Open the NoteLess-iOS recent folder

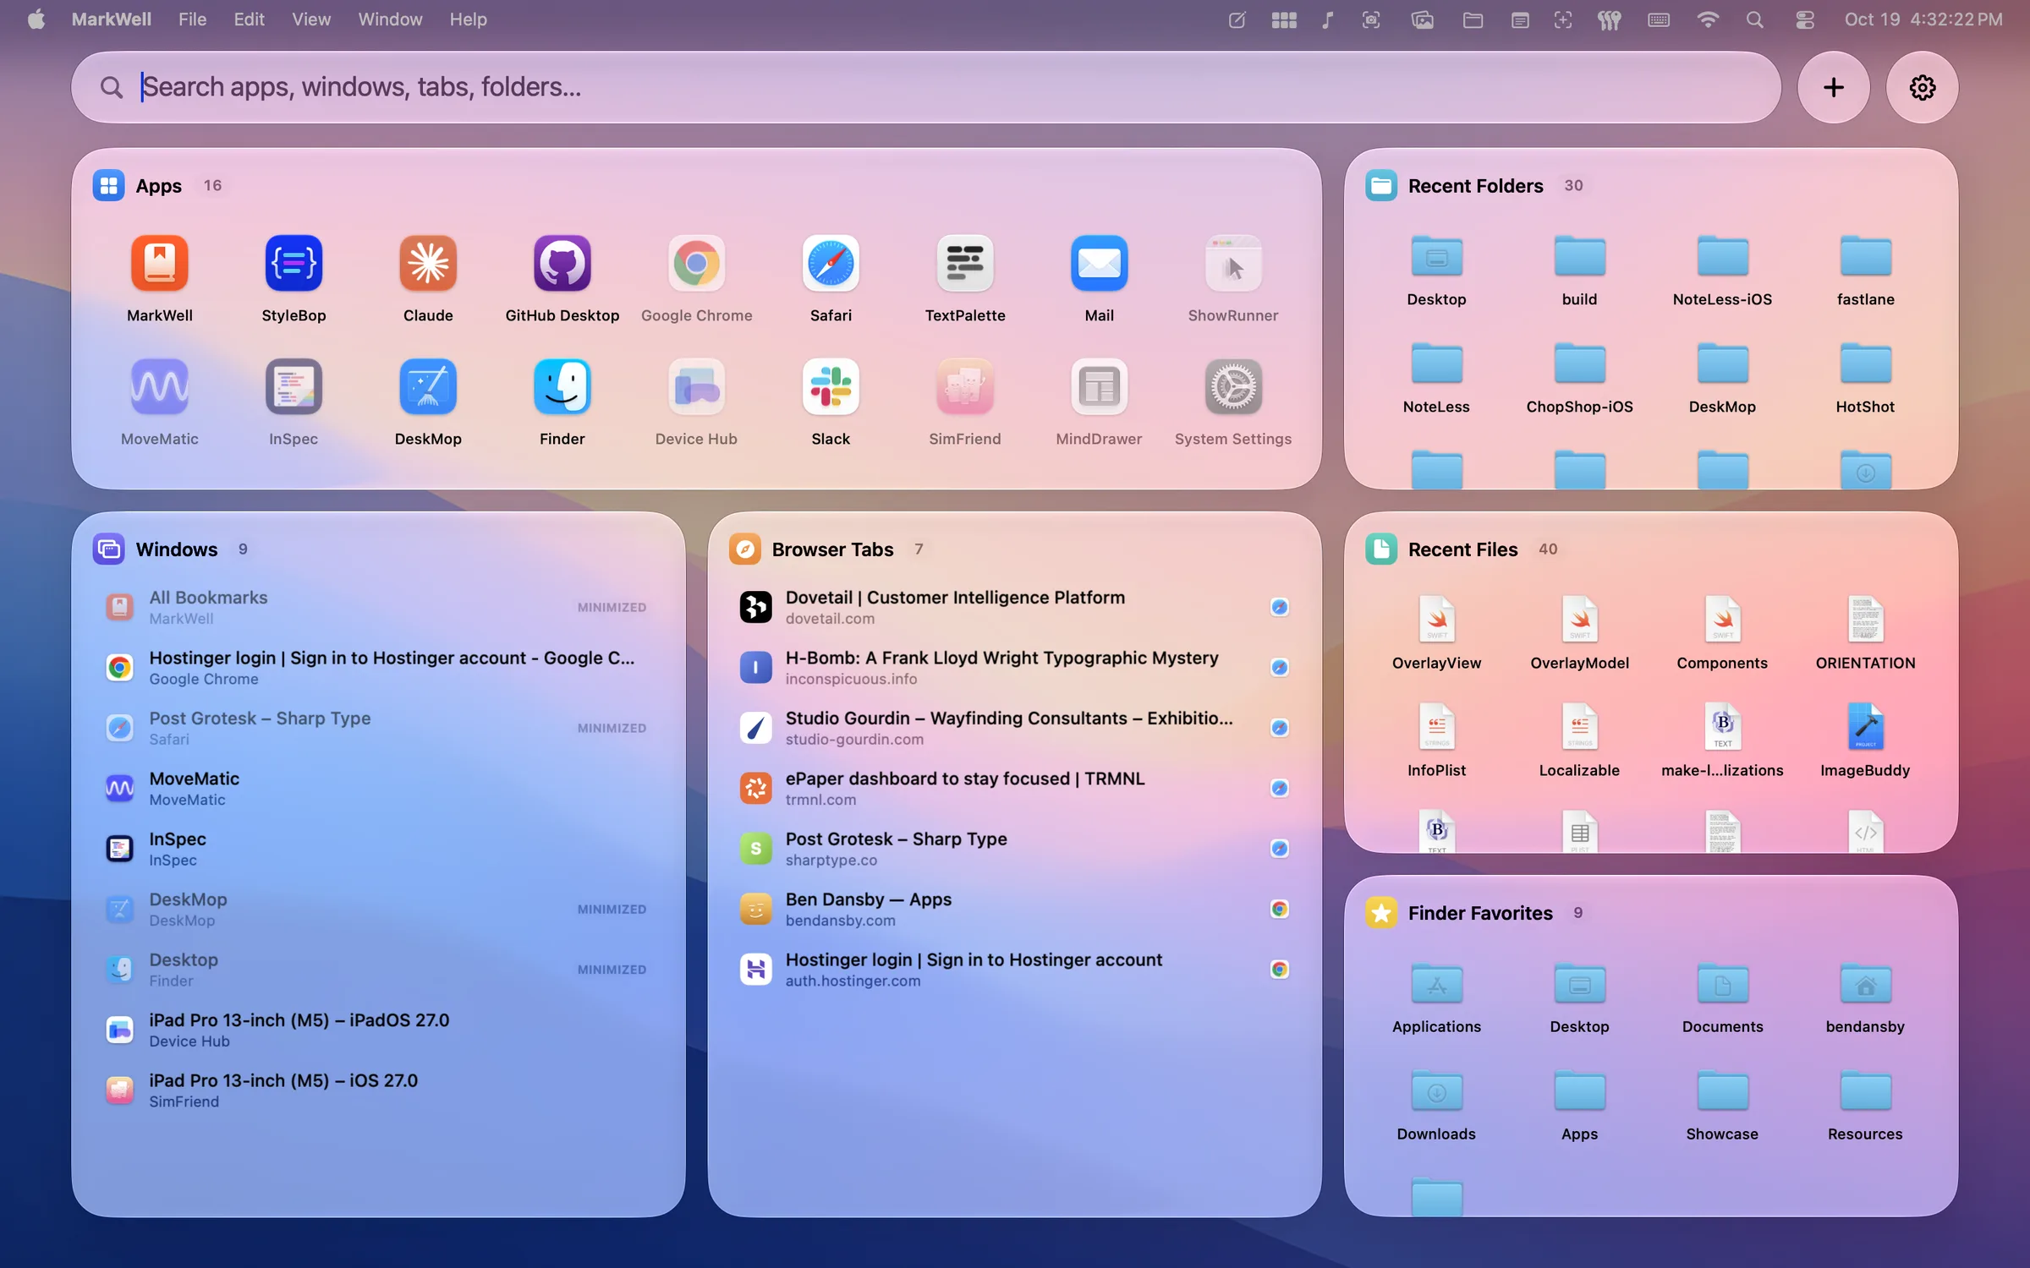pyautogui.click(x=1722, y=271)
